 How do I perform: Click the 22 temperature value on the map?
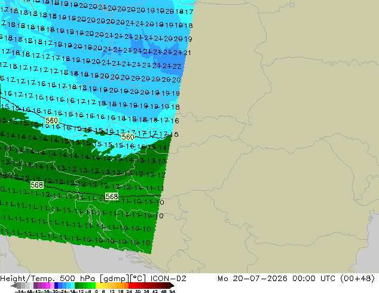click(x=177, y=66)
